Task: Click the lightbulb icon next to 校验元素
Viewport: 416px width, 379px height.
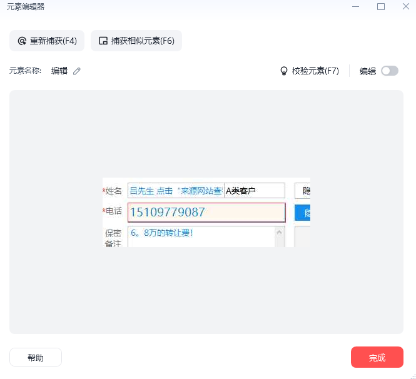Action: pyautogui.click(x=283, y=71)
